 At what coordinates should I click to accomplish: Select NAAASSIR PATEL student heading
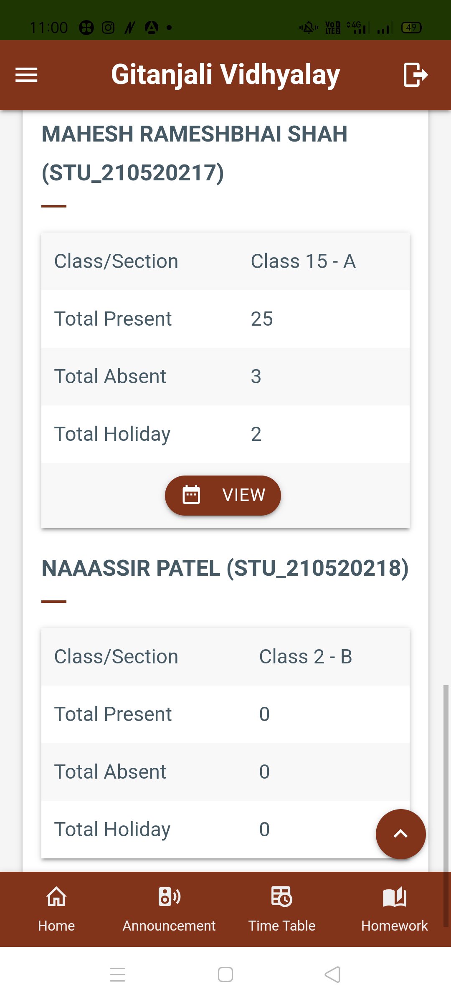point(225,568)
